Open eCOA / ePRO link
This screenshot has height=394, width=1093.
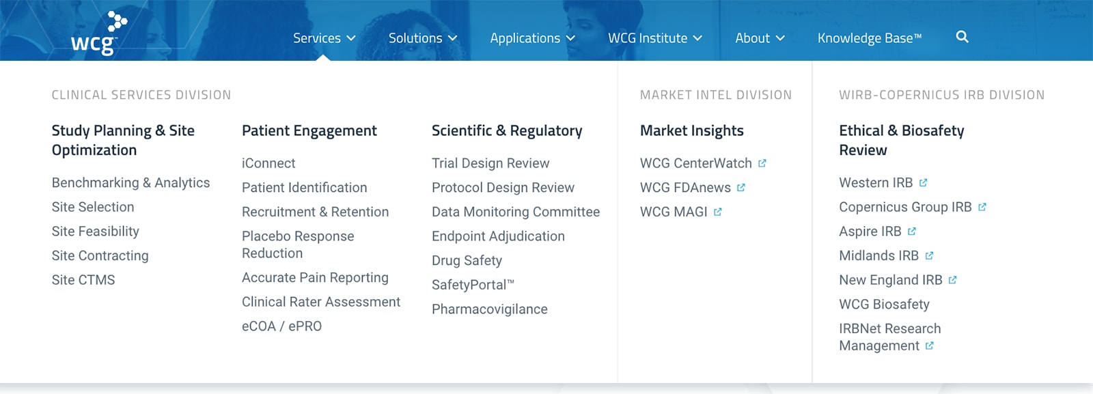(x=282, y=326)
